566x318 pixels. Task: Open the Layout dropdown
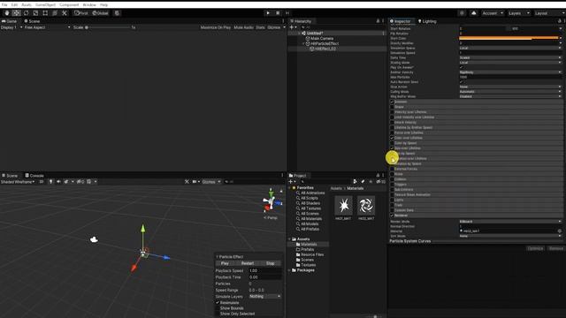click(548, 13)
